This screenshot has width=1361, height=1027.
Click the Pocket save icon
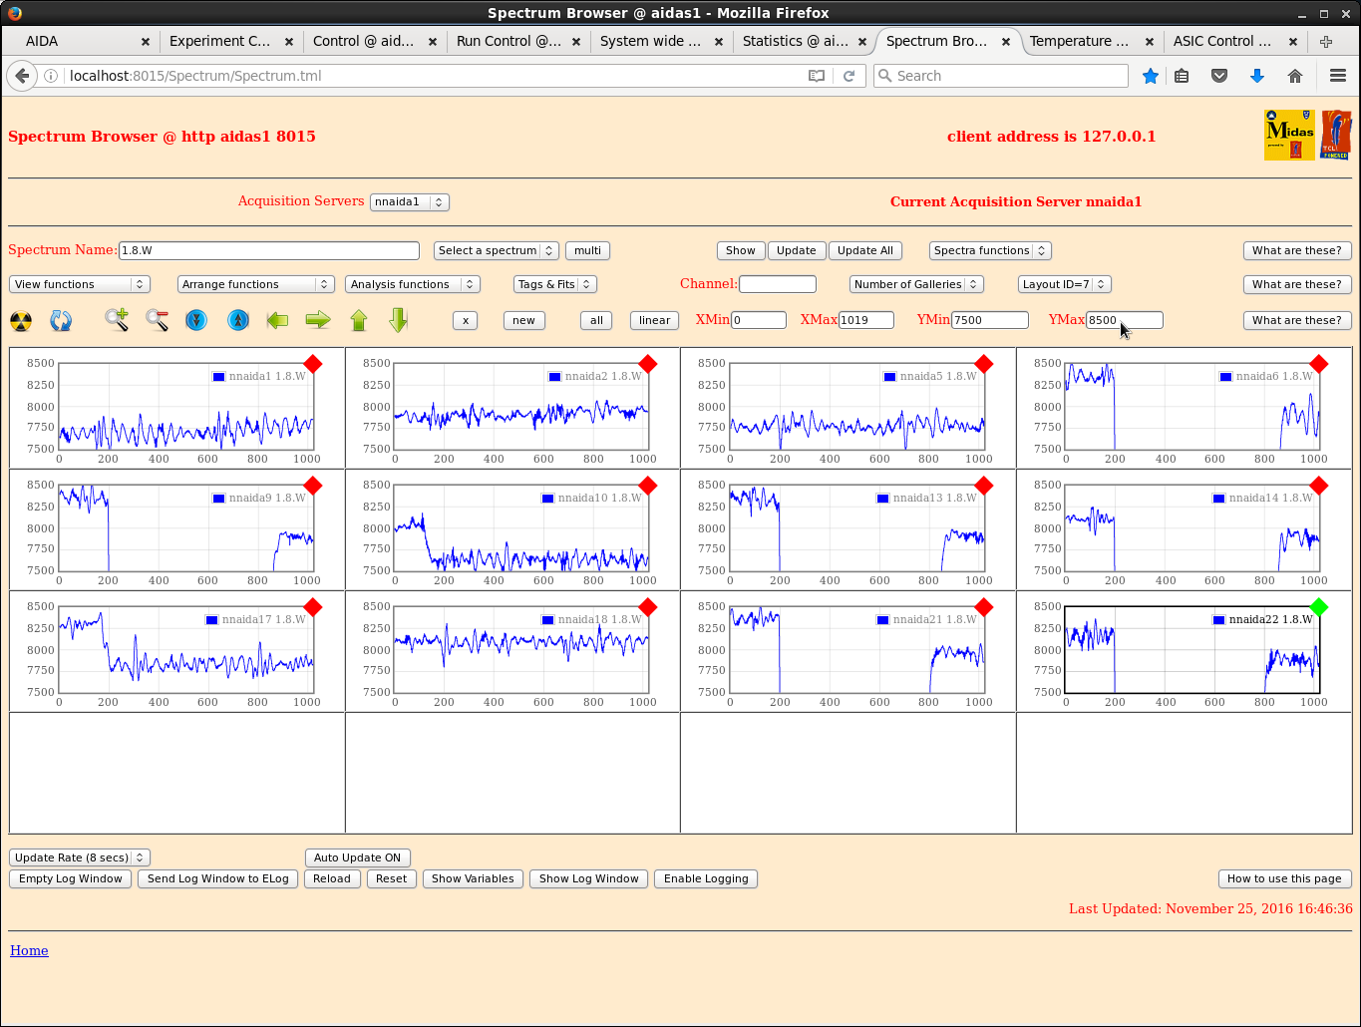pos(1218,76)
